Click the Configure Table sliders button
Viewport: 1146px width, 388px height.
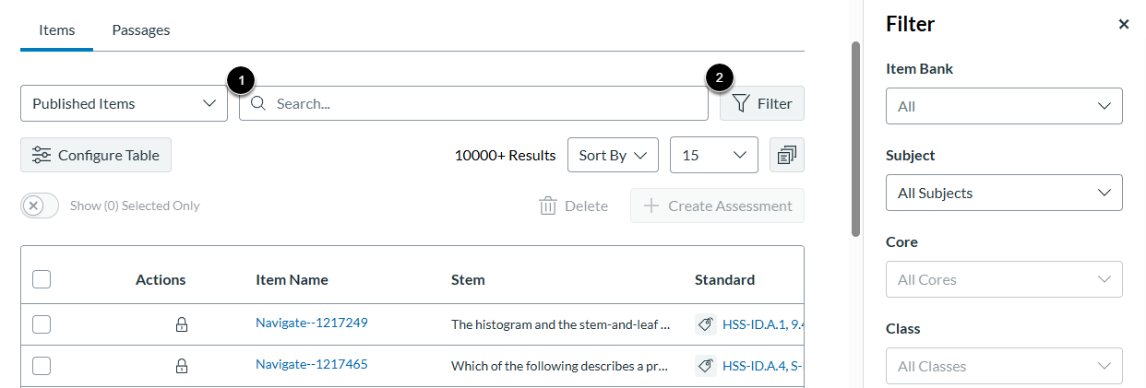[x=96, y=155]
